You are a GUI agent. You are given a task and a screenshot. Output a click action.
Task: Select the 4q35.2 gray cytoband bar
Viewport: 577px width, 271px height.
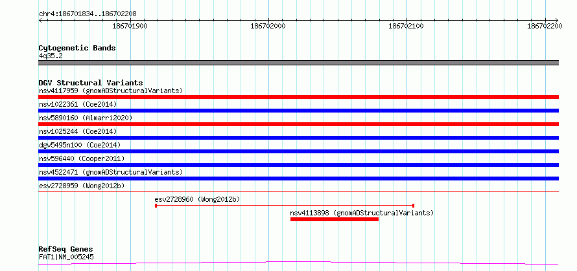298,63
